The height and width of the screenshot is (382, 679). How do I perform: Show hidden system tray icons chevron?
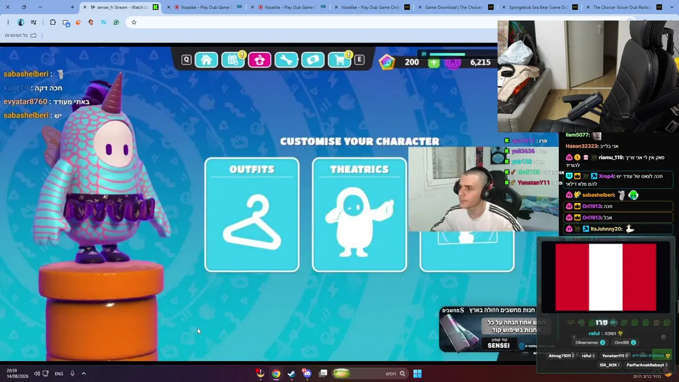[83, 374]
